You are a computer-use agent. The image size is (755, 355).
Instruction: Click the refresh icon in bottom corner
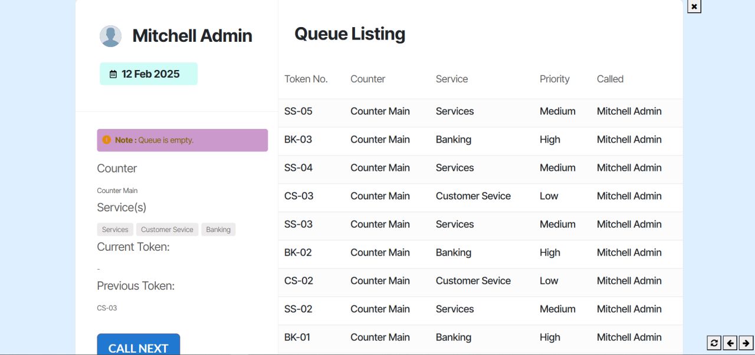pos(714,343)
